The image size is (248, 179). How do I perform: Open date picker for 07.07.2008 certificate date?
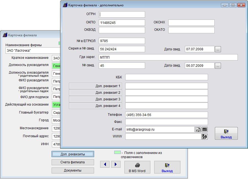218,49
